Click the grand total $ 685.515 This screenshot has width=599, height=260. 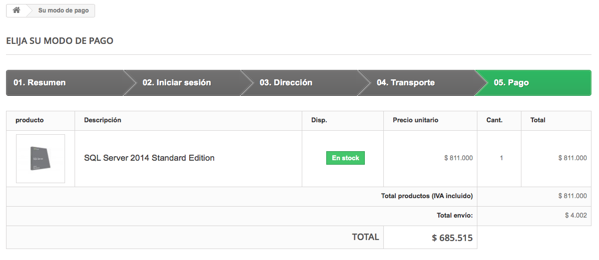(452, 238)
